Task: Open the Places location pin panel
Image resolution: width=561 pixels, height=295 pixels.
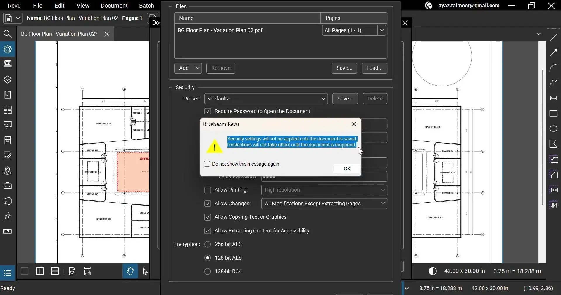Action: (x=8, y=171)
